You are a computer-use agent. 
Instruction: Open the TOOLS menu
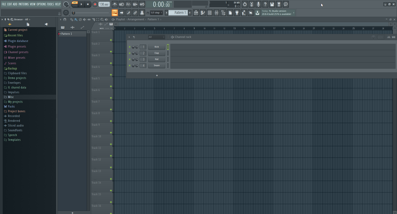pos(50,4)
